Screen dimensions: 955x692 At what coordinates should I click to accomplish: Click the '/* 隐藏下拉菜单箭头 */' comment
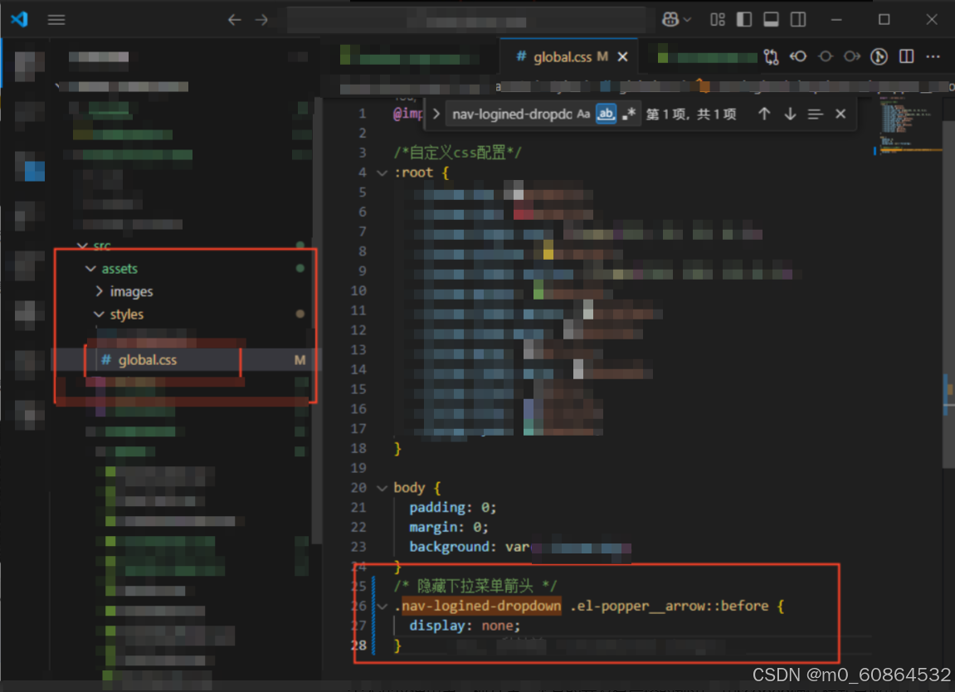tap(475, 586)
